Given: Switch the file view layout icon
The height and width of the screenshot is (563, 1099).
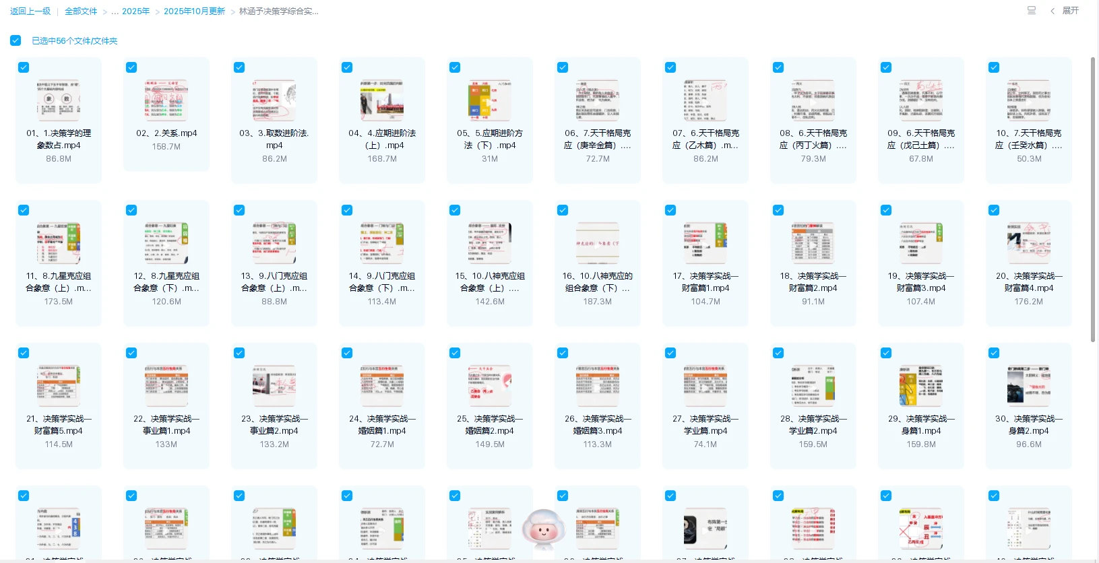Looking at the screenshot, I should (x=1031, y=11).
